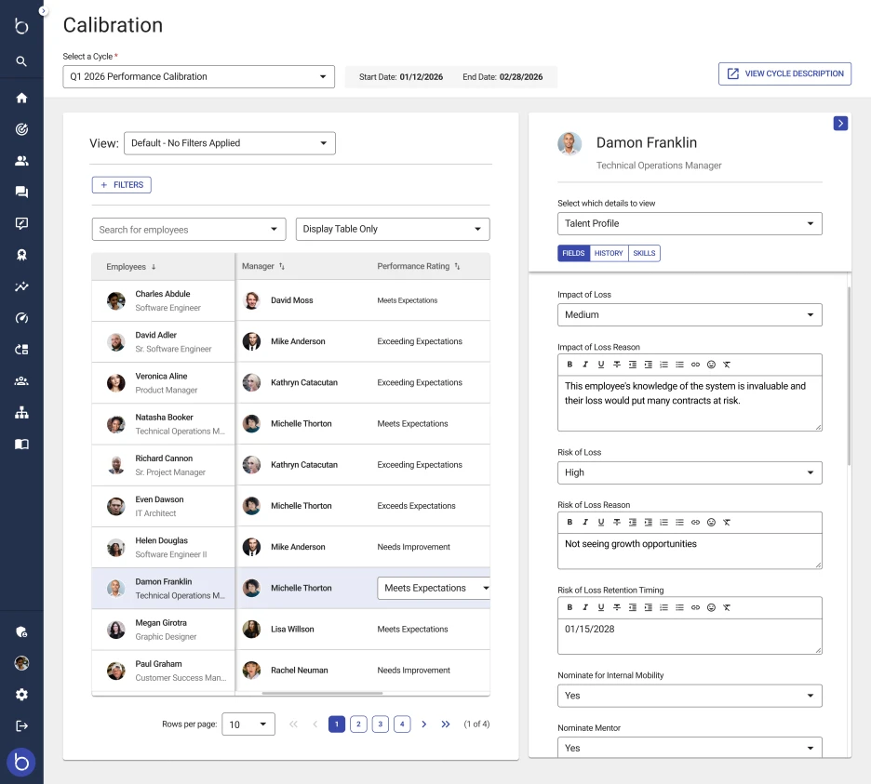Open the Home icon in the navigation sidebar
Viewport: 871px width, 784px height.
21,98
